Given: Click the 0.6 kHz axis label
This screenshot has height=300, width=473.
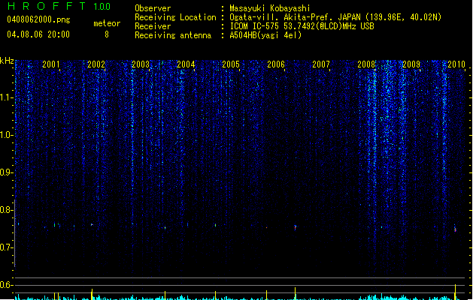Looking at the screenshot, I should (7, 285).
